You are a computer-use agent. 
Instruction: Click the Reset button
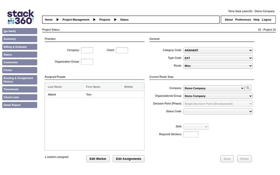(x=244, y=159)
